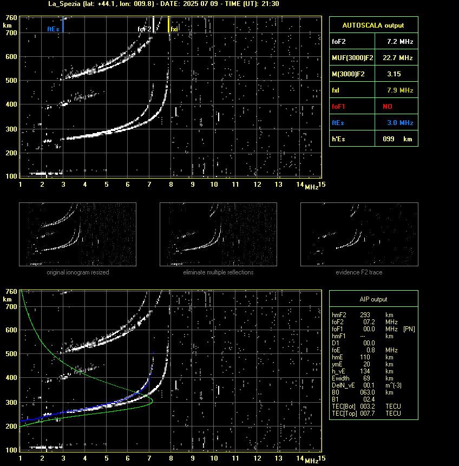Image resolution: width=459 pixels, height=466 pixels.
Task: Click the 'AIP output' panel header
Action: pos(373,299)
